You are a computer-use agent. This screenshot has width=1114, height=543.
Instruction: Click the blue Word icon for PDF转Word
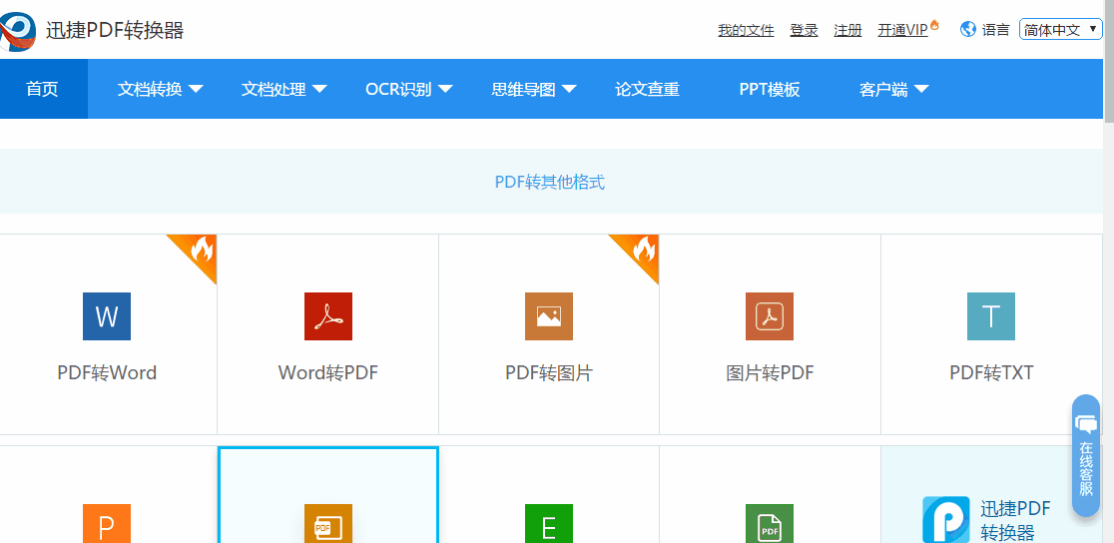(107, 316)
